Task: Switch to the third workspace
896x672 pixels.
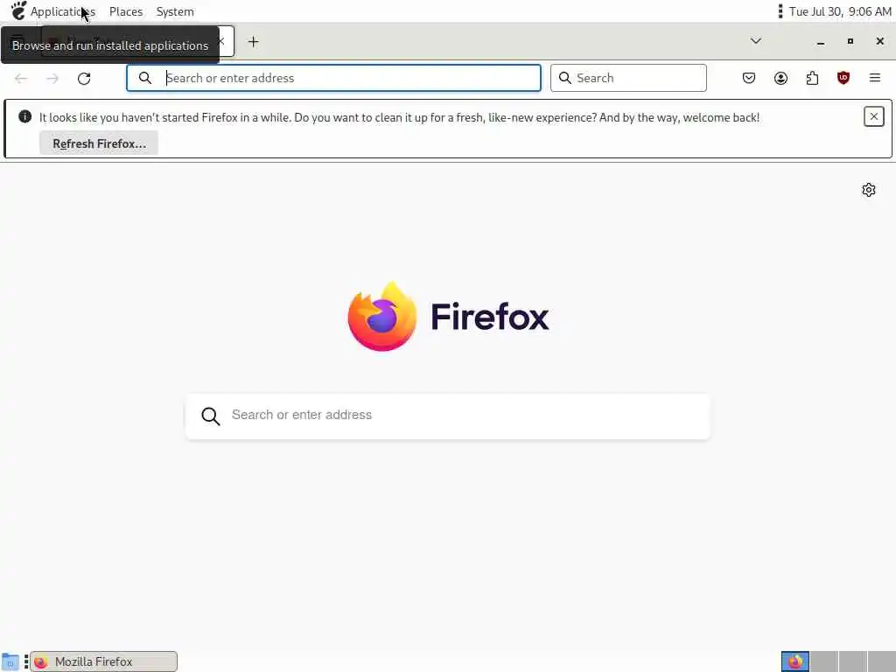Action: tap(852, 661)
